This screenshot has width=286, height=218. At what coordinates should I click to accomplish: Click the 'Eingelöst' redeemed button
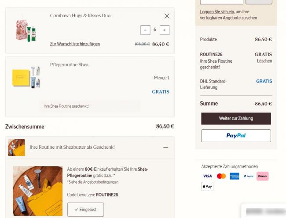pyautogui.click(x=85, y=209)
